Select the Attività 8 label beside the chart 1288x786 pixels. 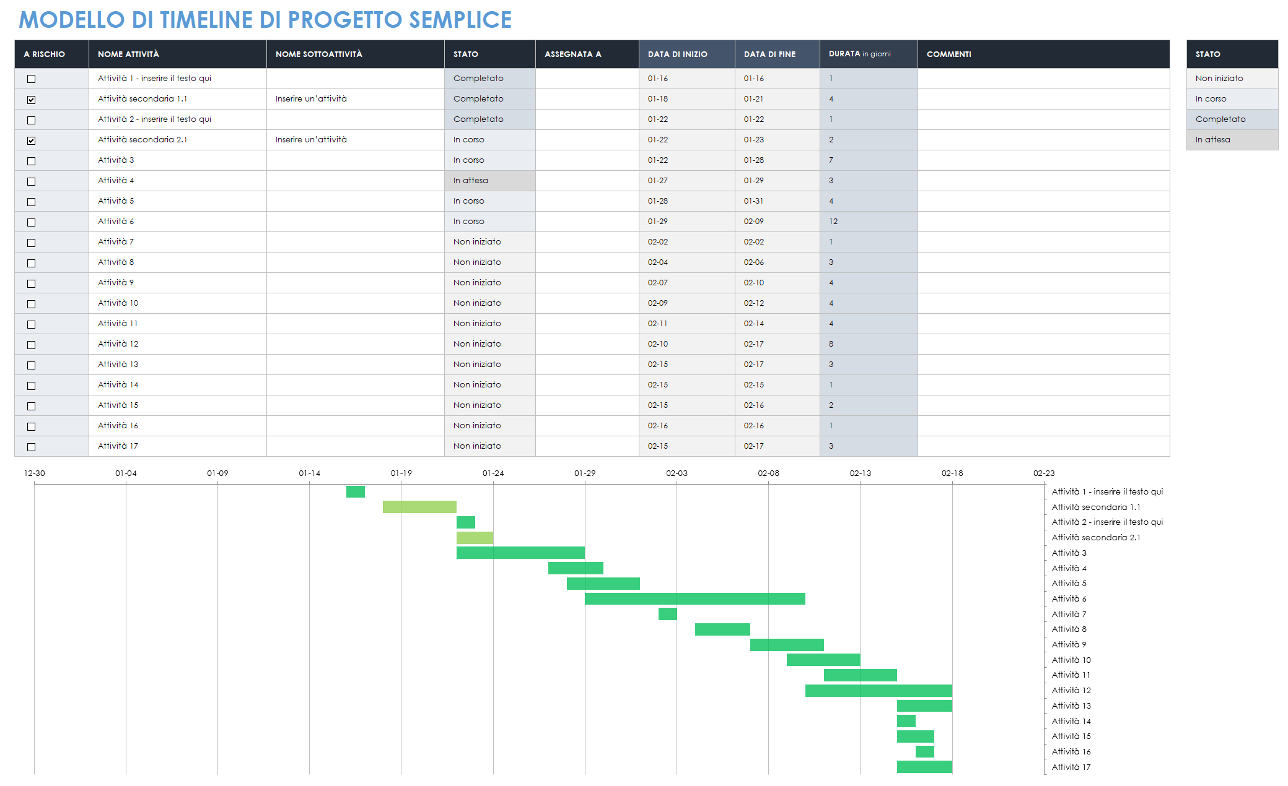click(1069, 629)
